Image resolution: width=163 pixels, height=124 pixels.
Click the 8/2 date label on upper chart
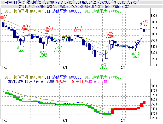[4, 68]
